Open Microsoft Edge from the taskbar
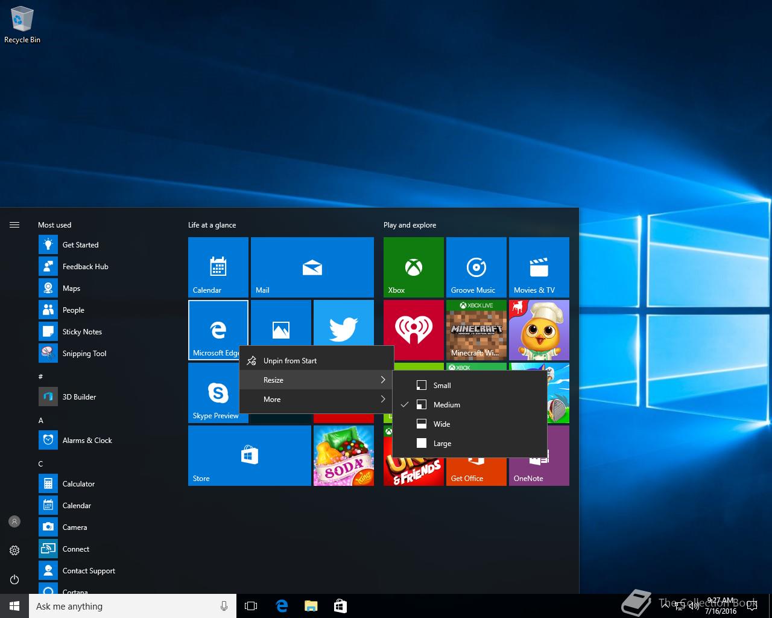The image size is (772, 618). coord(282,606)
